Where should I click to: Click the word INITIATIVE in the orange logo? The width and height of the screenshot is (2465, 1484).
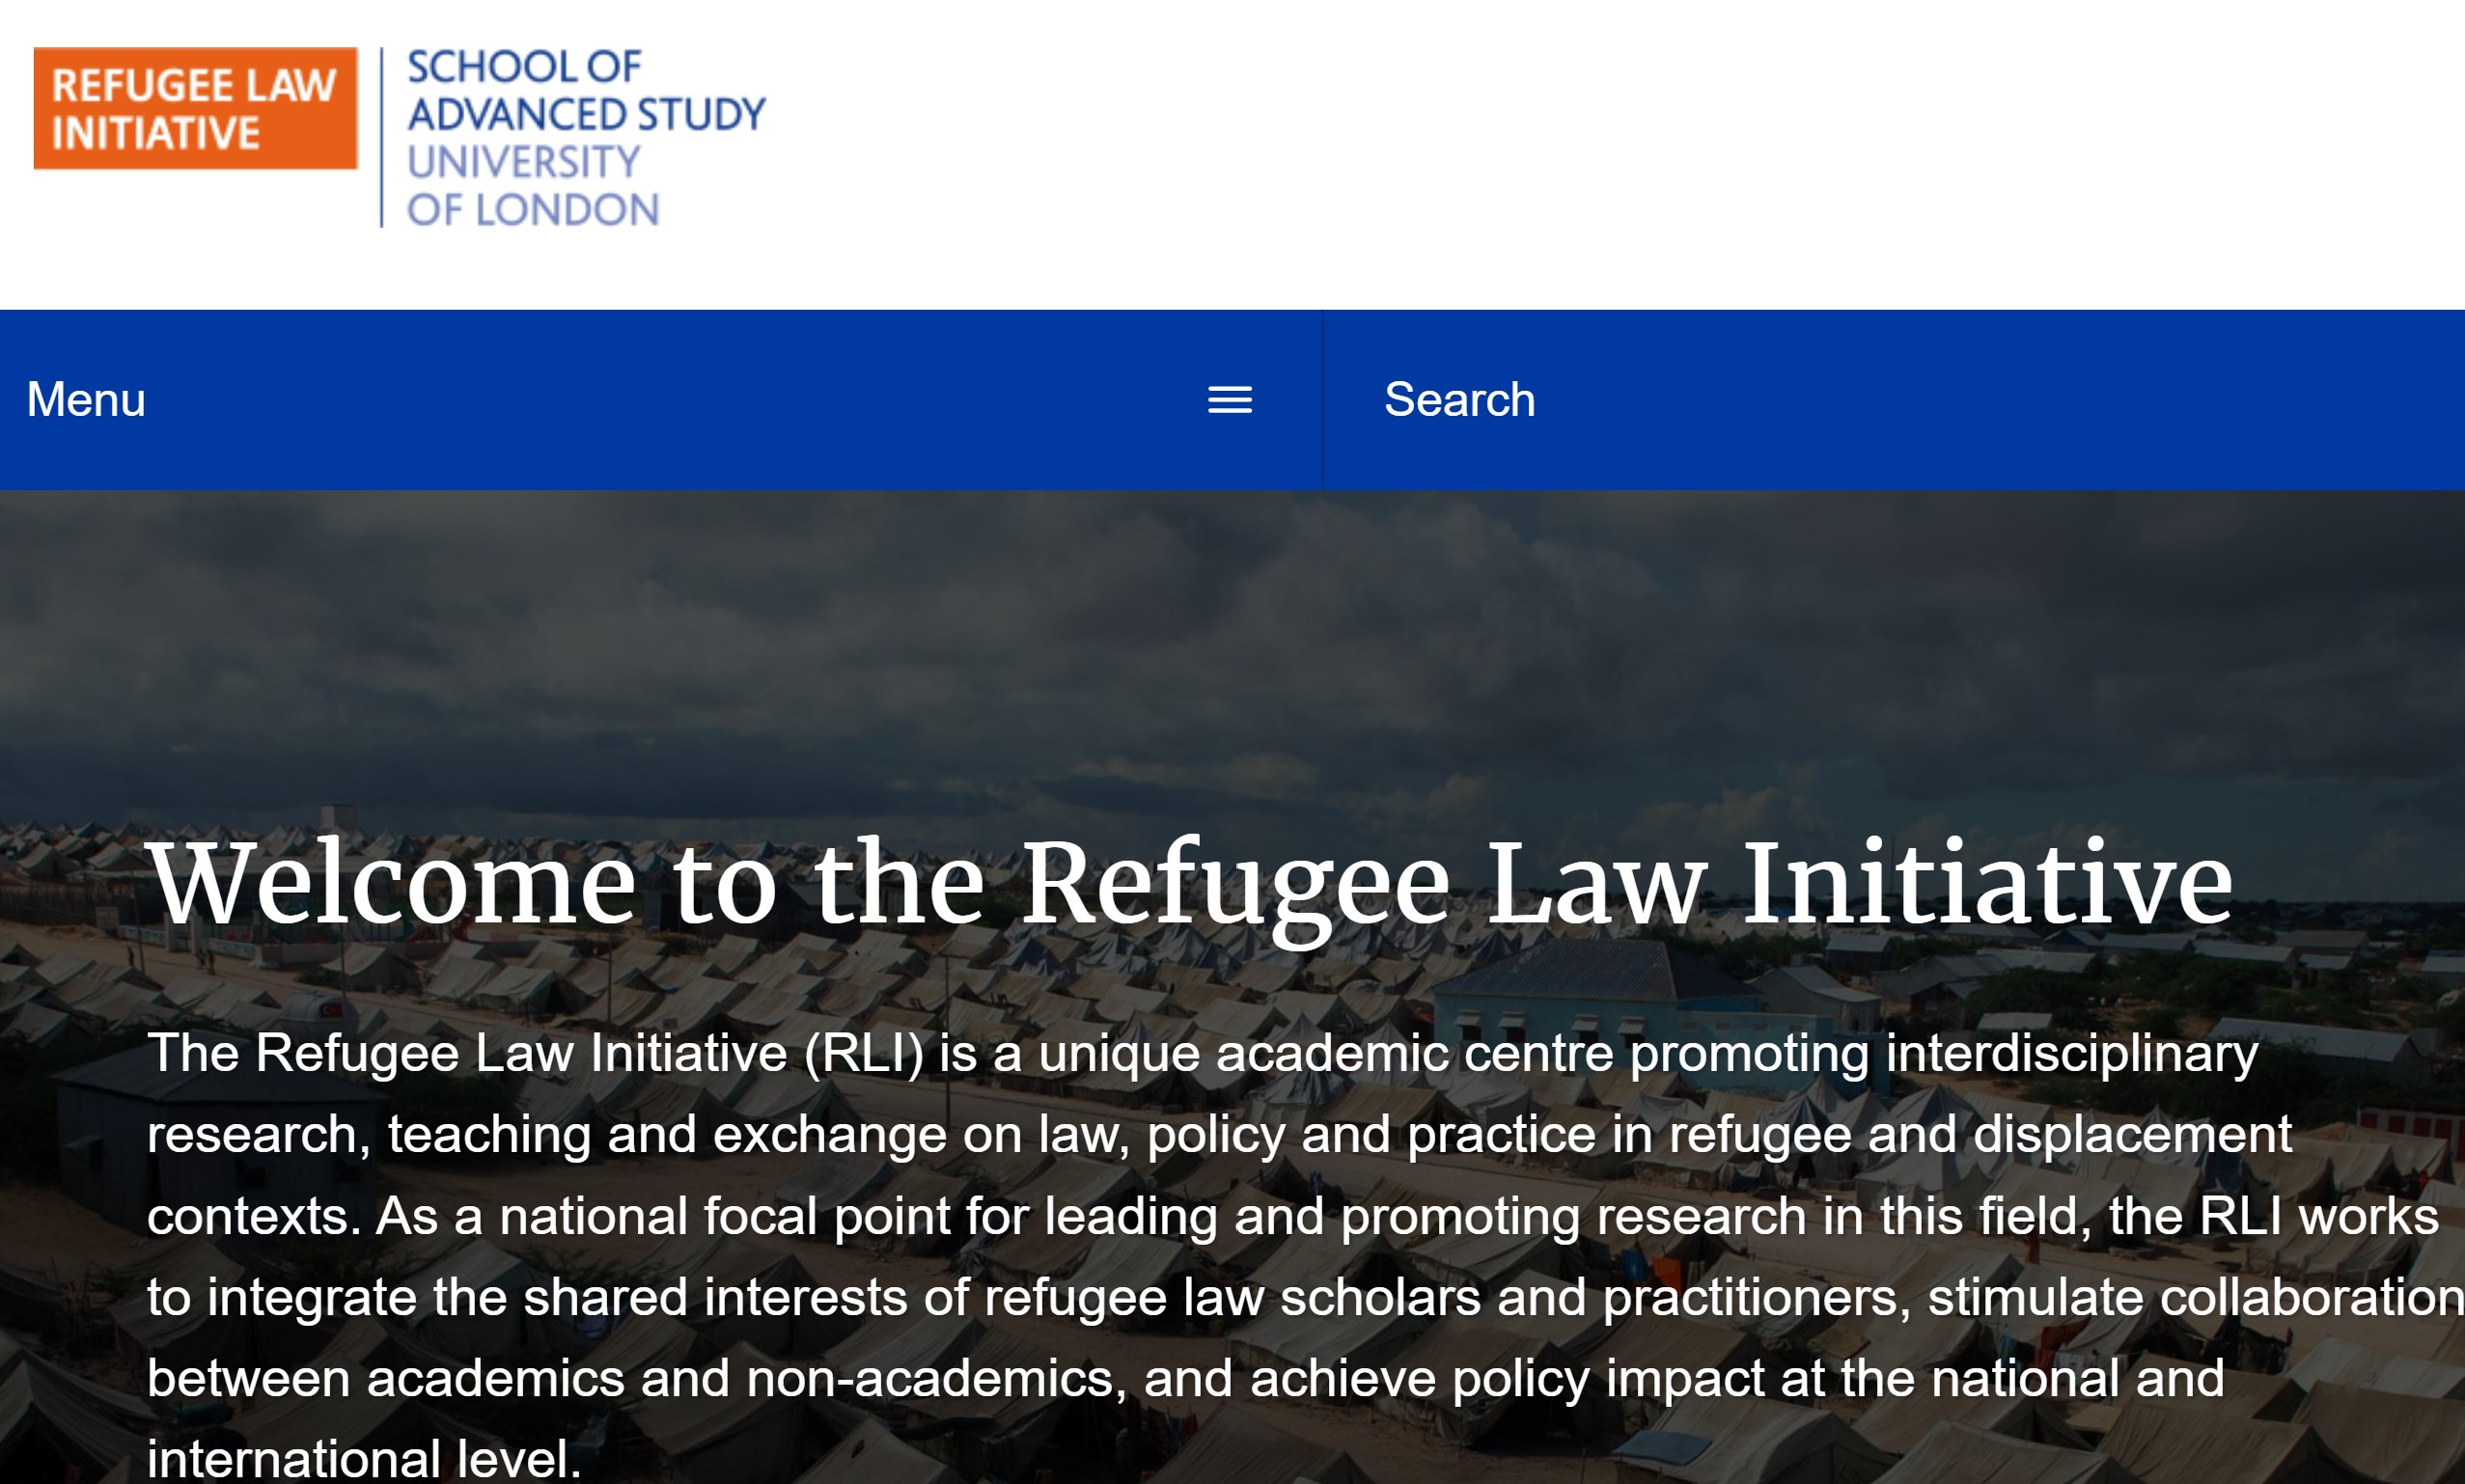point(156,134)
